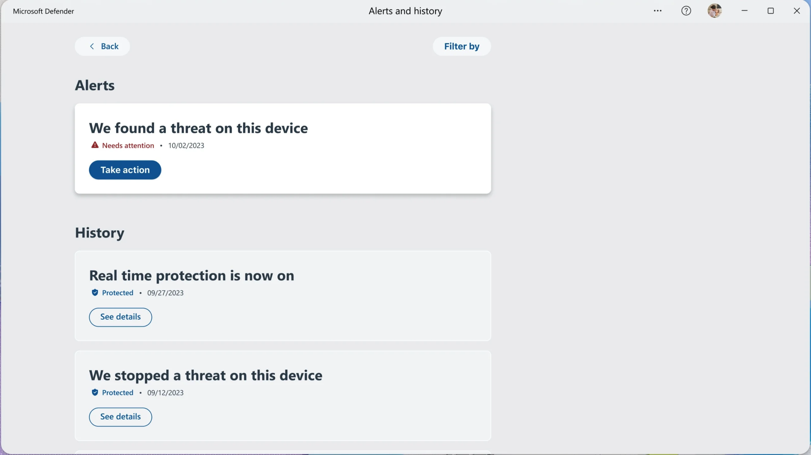Image resolution: width=811 pixels, height=455 pixels.
Task: Minimize the Microsoft Defender window
Action: (744, 11)
